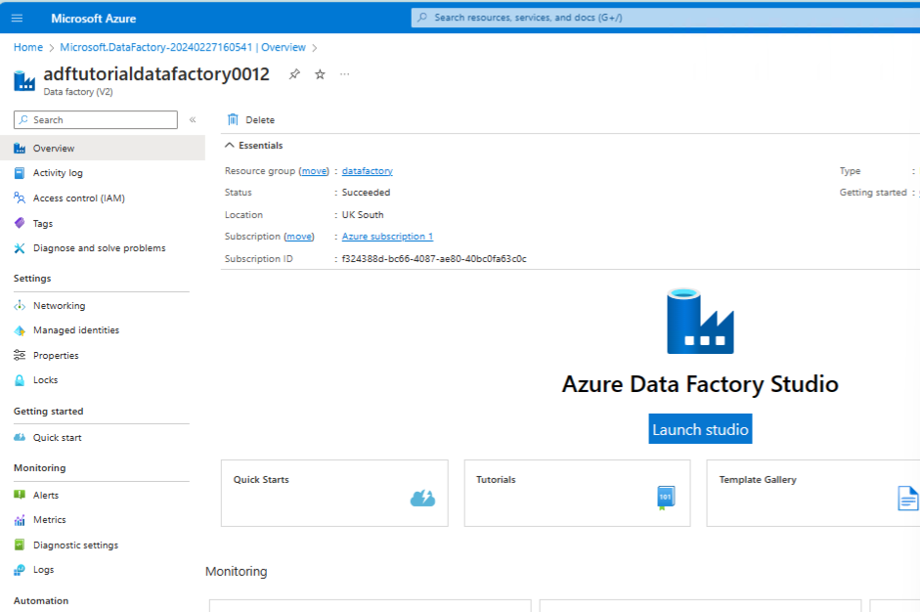Image resolution: width=920 pixels, height=612 pixels.
Task: Open the Azure subscription 1 link
Action: [x=387, y=236]
